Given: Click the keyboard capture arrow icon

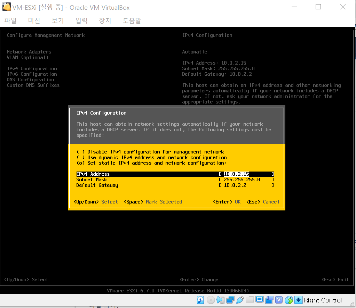Looking at the screenshot, I should (298, 300).
